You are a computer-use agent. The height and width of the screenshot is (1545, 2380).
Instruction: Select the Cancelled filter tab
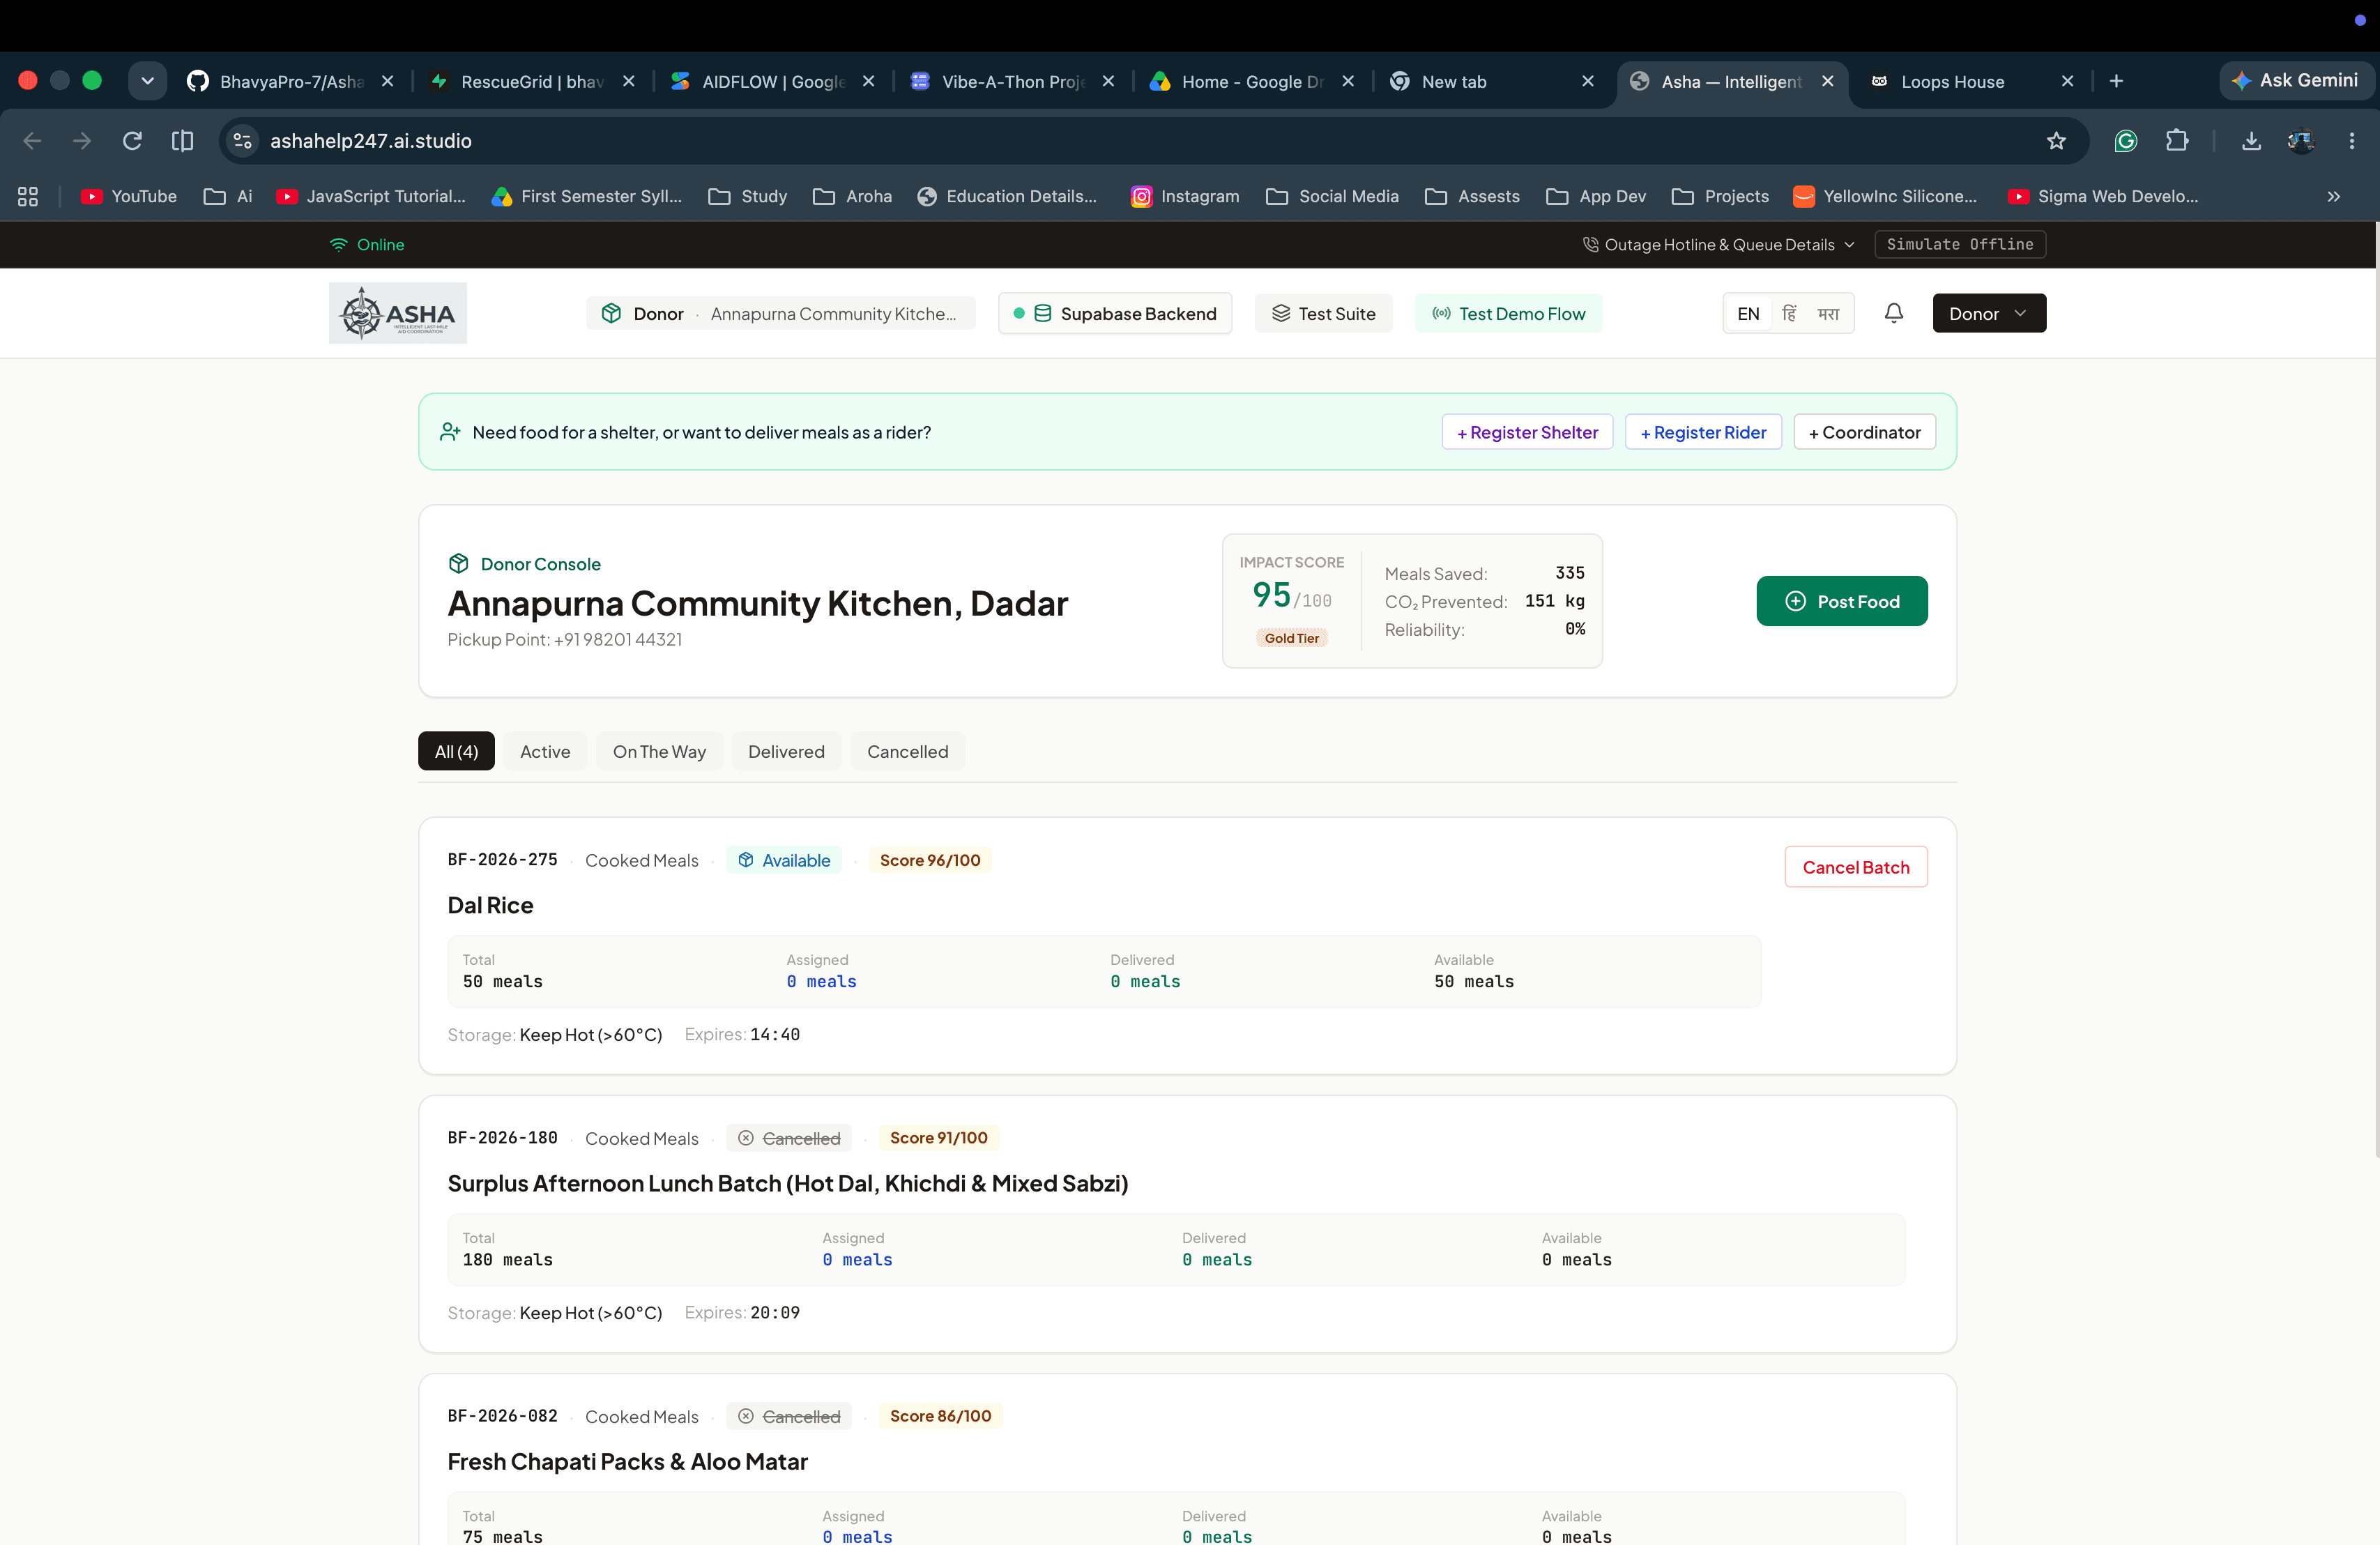907,751
